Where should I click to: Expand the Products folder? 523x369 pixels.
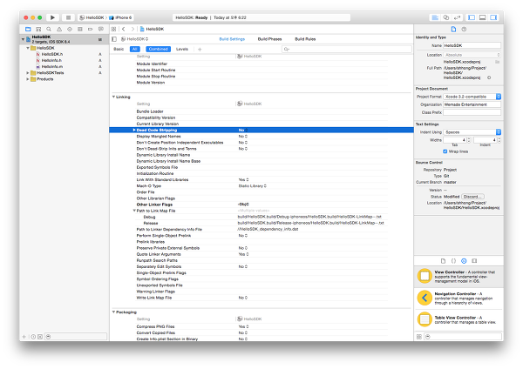tap(28, 79)
